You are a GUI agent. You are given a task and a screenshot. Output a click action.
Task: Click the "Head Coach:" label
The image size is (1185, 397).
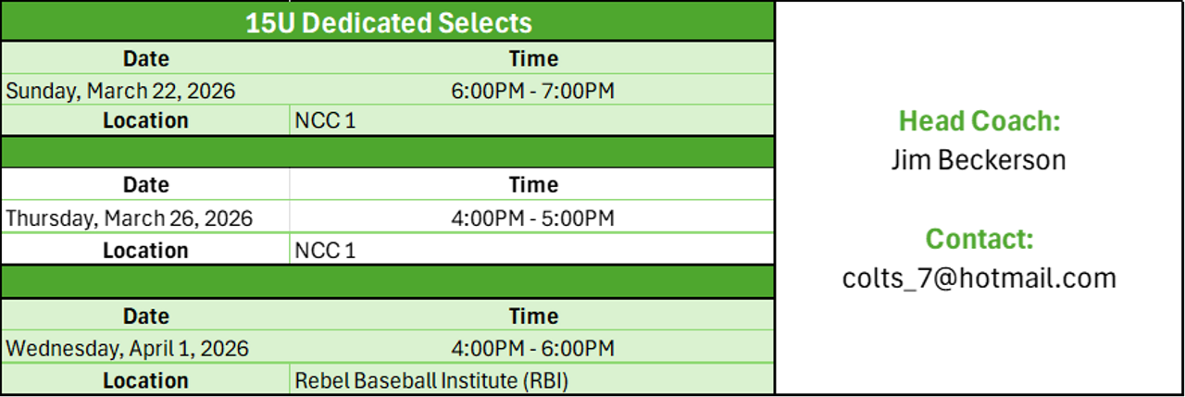tap(979, 120)
